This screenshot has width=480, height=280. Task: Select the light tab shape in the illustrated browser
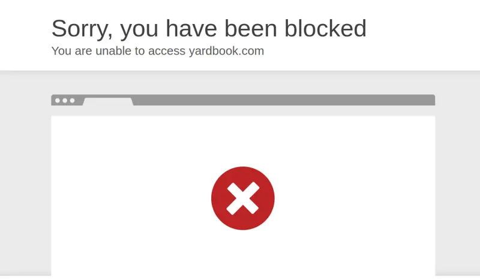point(108,102)
